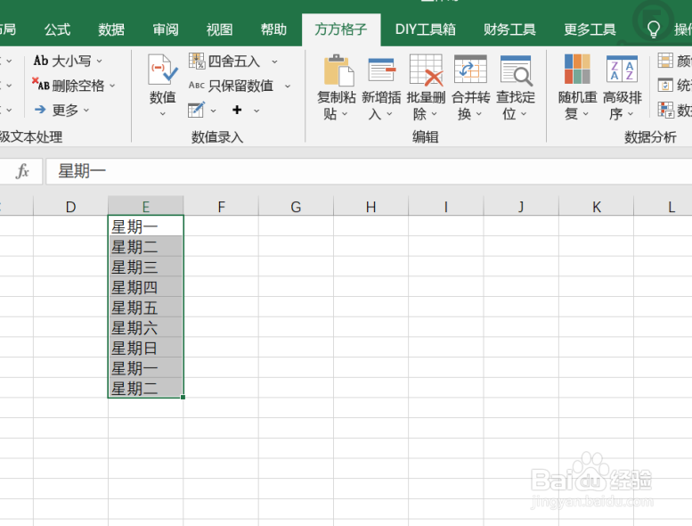Expand the 更多 dropdown arrow
Screen dimensions: 692x526
(86, 110)
